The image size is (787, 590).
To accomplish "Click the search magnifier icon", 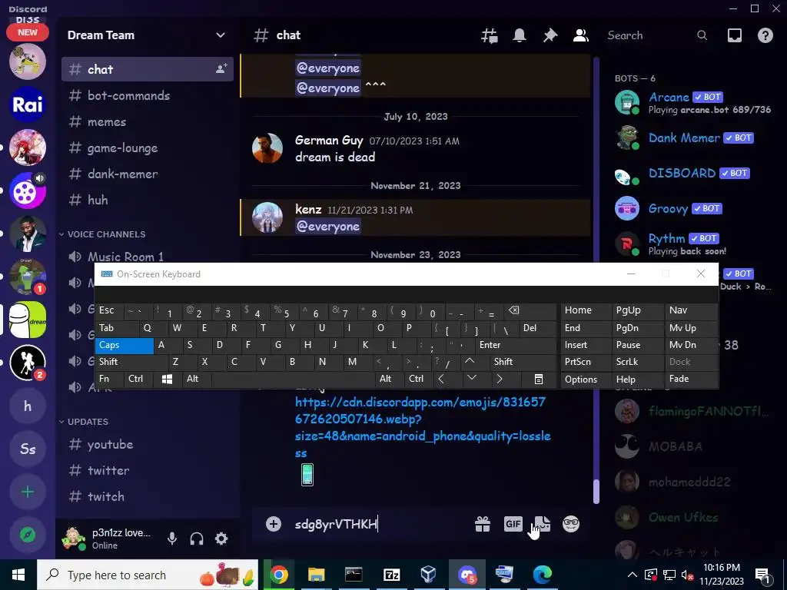I will pyautogui.click(x=702, y=35).
